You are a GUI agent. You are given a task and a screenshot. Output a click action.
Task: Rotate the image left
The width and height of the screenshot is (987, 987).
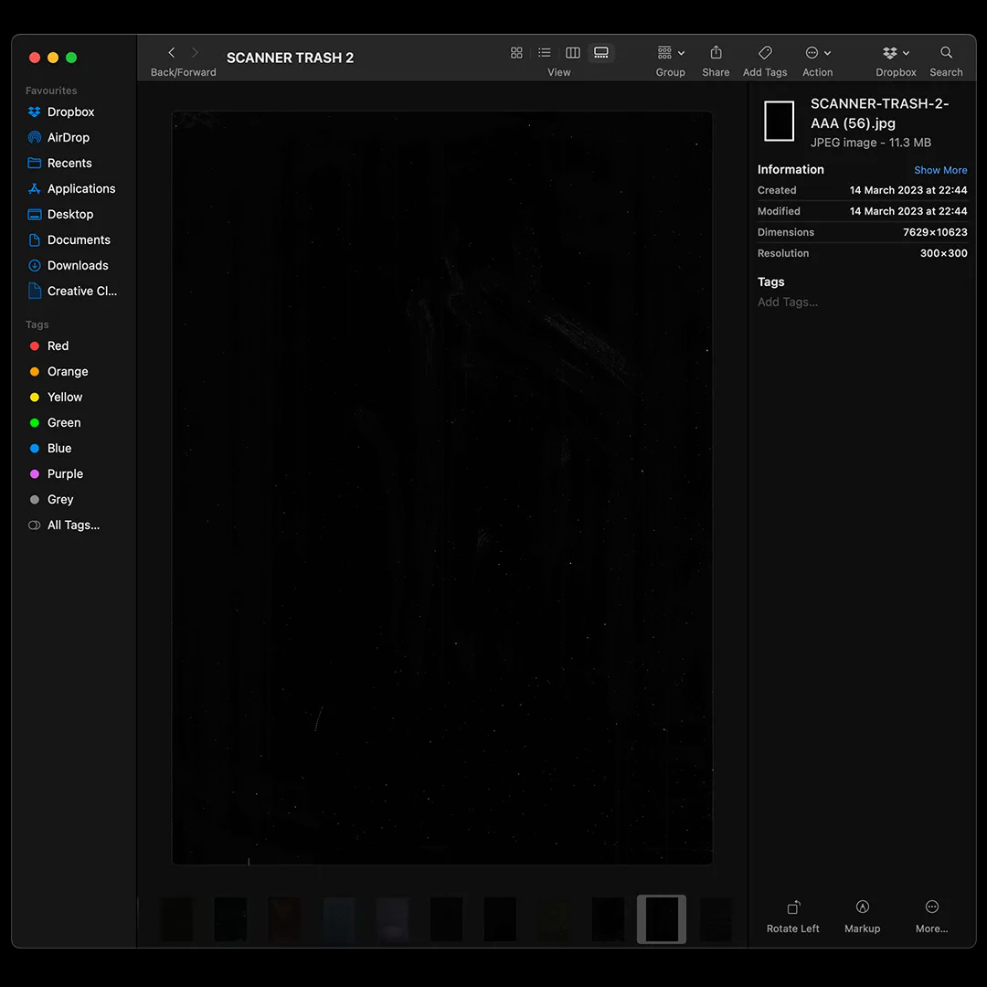(792, 914)
